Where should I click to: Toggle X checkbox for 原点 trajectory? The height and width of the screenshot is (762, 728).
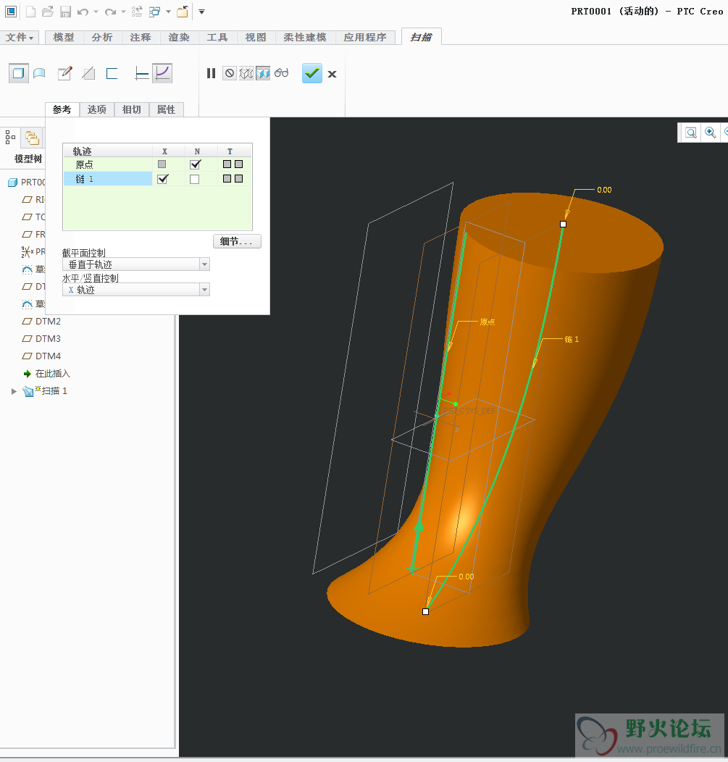coord(162,164)
